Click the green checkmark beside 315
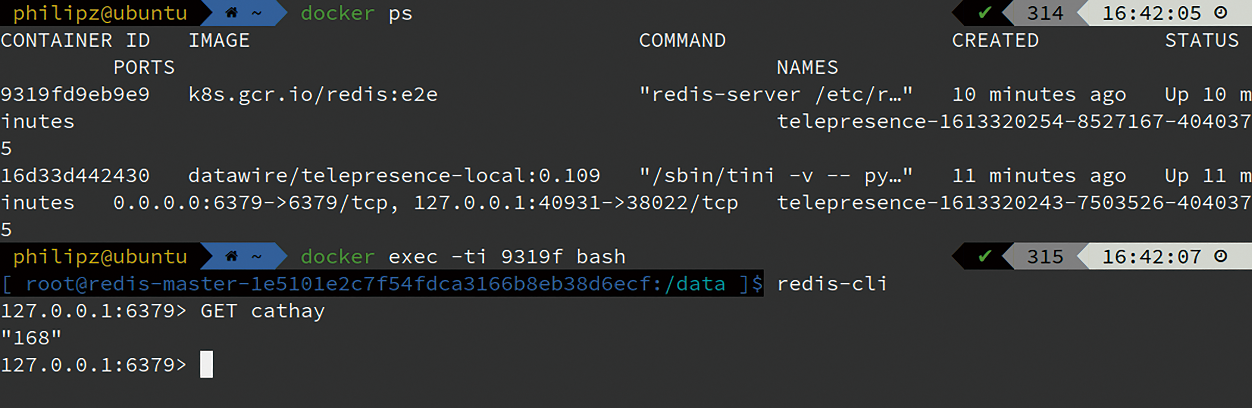 985,256
